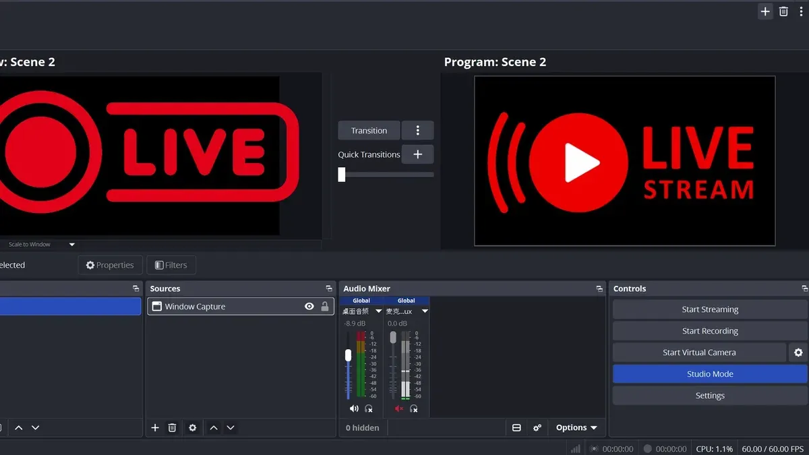Unmute 麦克...ux with red speaker icon
This screenshot has width=809, height=455.
click(398, 408)
